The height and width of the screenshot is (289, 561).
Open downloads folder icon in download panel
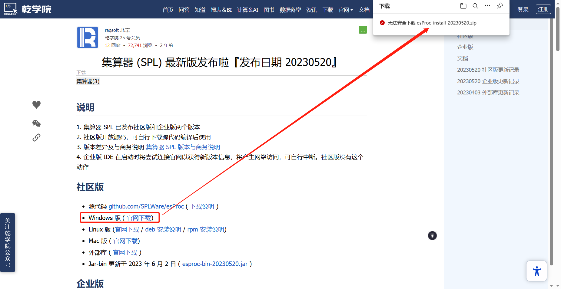pyautogui.click(x=463, y=6)
